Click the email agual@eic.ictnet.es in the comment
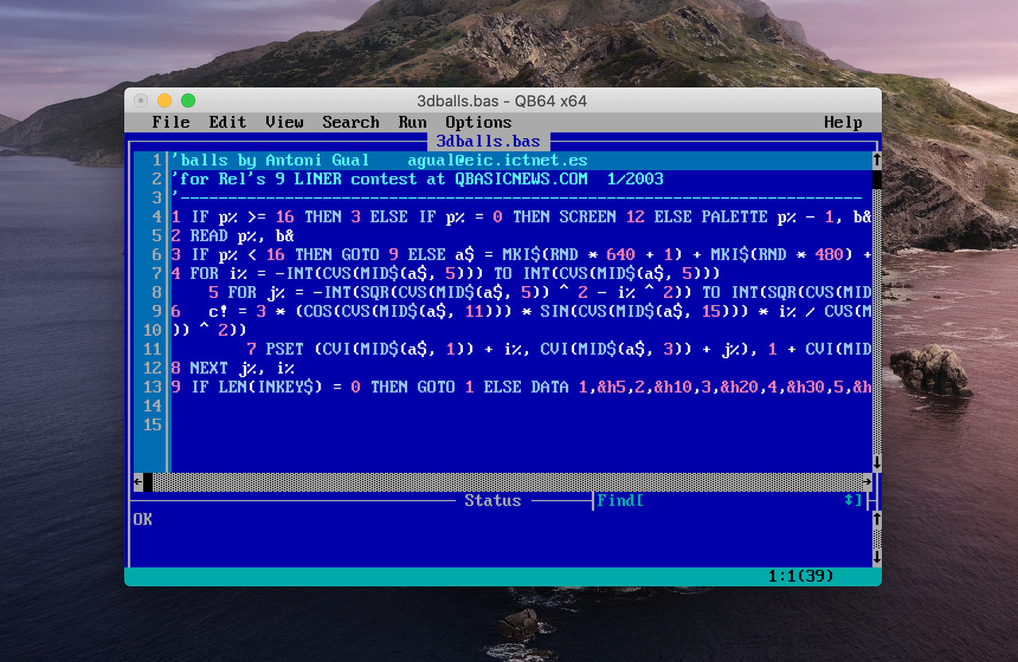Screen dimensions: 1018x662 coord(498,160)
